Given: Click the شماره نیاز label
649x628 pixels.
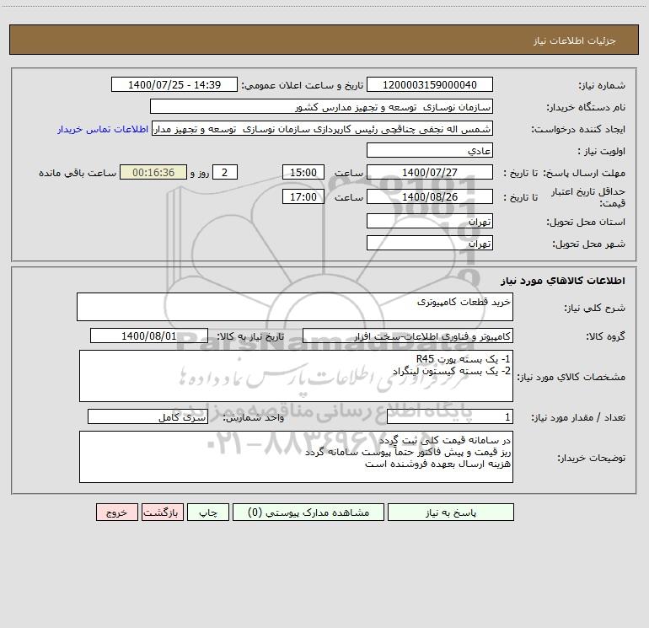Looking at the screenshot, I should tap(602, 86).
